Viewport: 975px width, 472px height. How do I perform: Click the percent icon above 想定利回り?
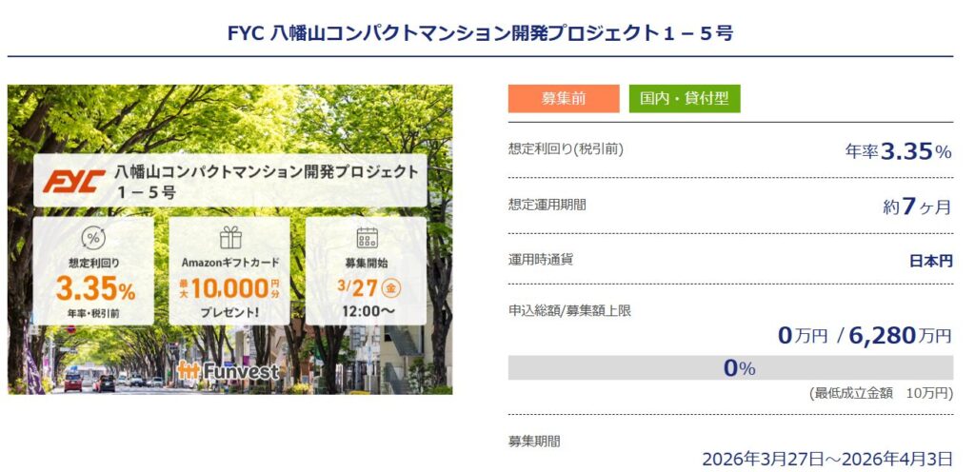(93, 238)
